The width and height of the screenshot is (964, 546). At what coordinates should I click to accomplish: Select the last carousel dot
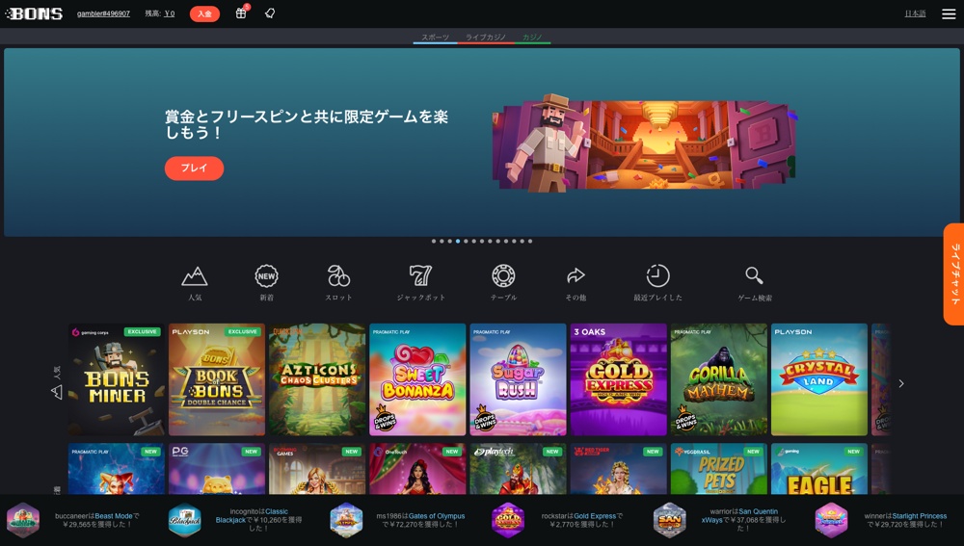click(530, 242)
